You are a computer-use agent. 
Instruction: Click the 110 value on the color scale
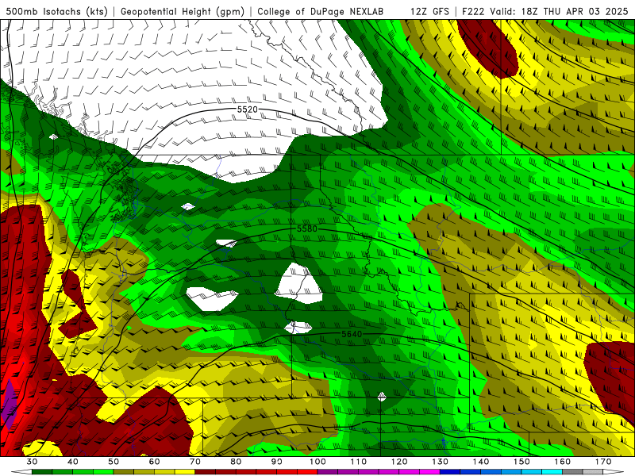coord(359,462)
